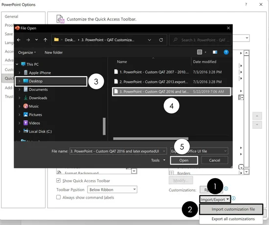Click the File name input field
Image resolution: width=269 pixels, height=225 pixels.
(118, 151)
